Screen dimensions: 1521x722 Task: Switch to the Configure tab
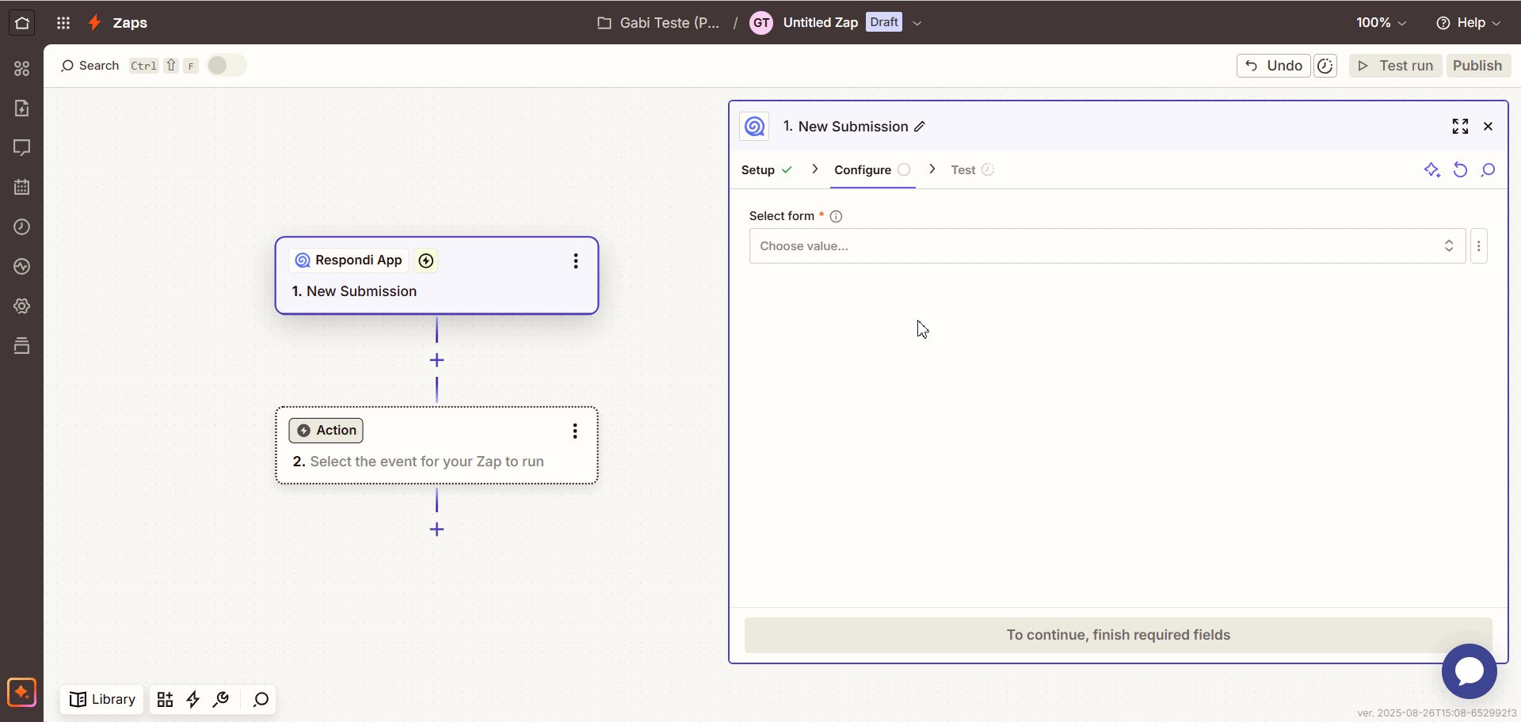[872, 170]
